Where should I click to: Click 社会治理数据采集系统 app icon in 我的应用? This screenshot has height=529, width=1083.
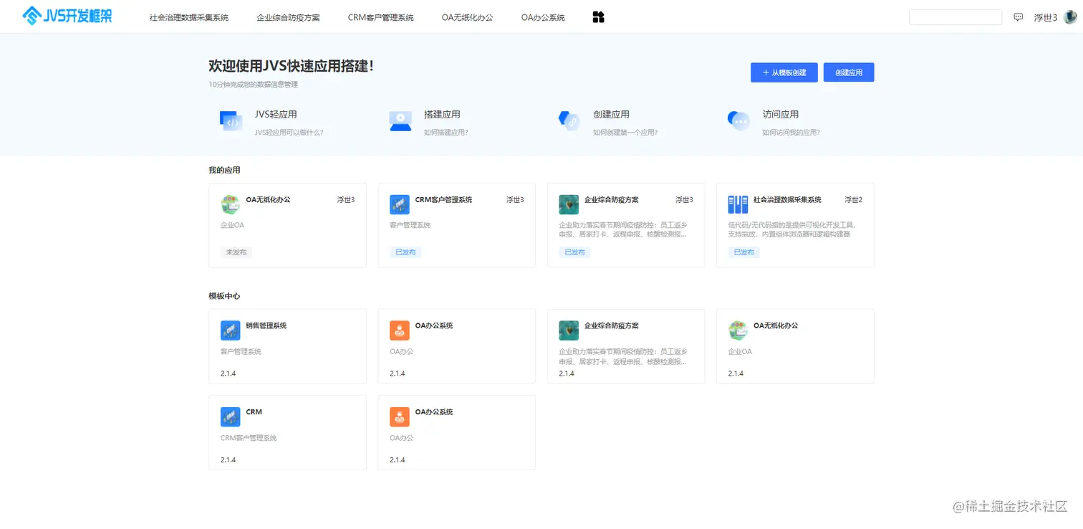[x=738, y=204]
